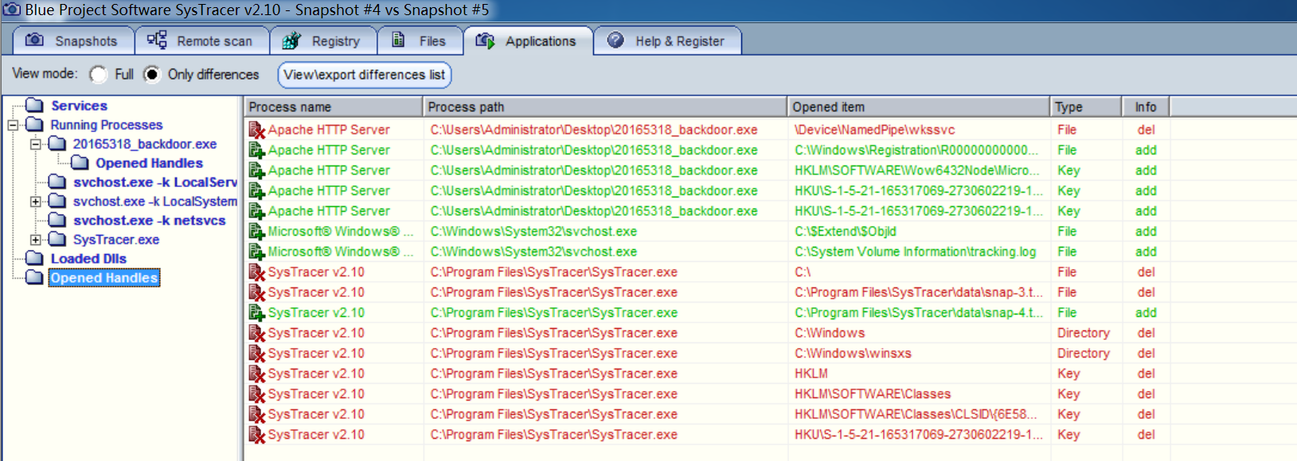Select Opened Handles under 20165318_backdoor.exe
The image size is (1297, 461).
[x=149, y=163]
